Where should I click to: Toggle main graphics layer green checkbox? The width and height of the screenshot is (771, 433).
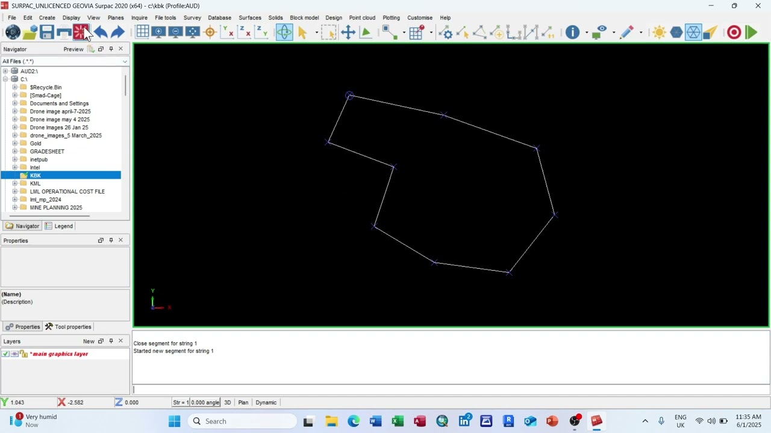5,354
